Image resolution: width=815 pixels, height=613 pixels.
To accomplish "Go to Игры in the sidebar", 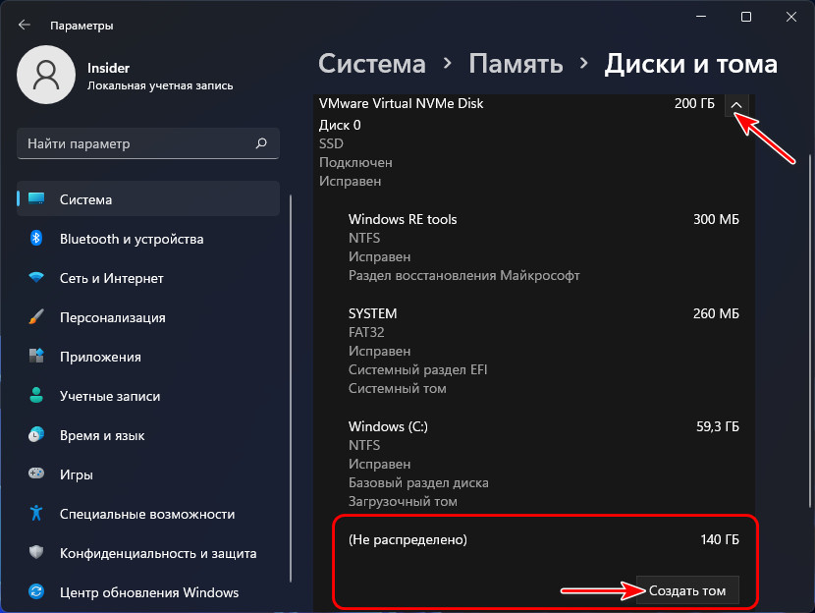I will (76, 474).
